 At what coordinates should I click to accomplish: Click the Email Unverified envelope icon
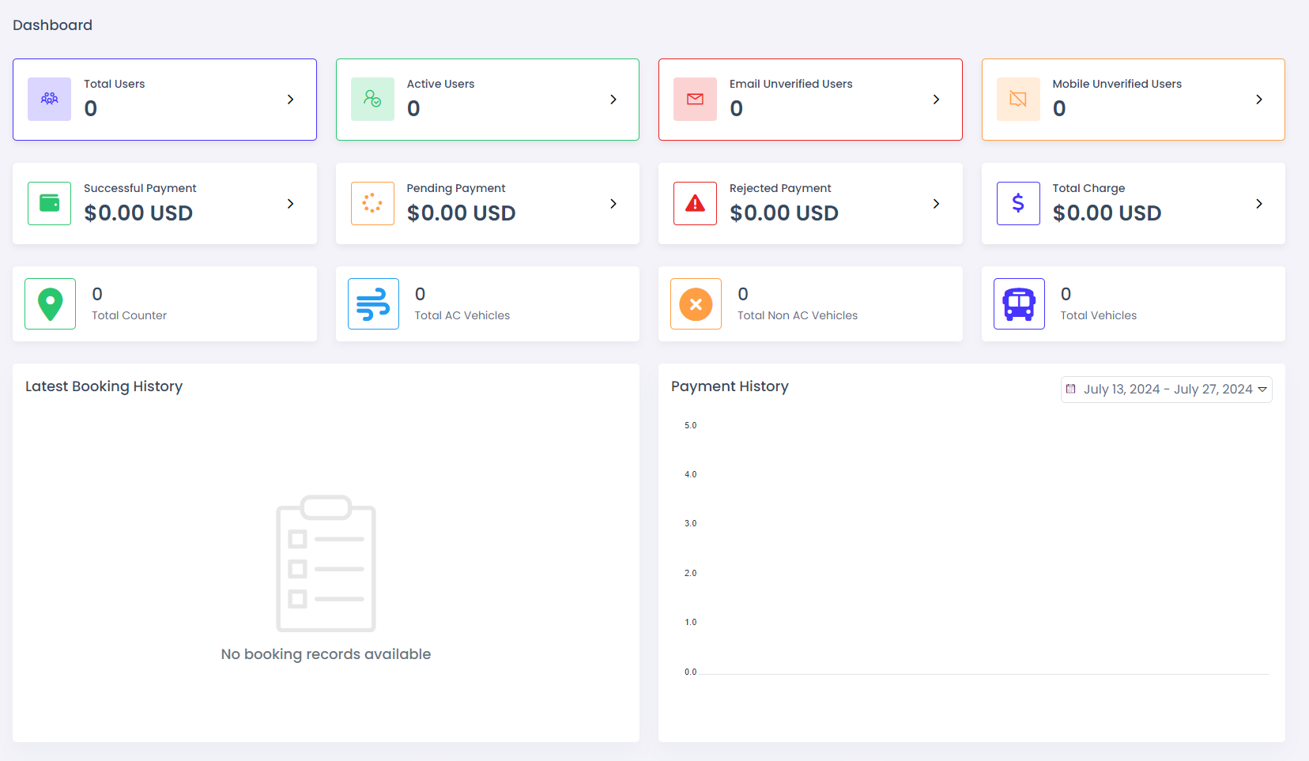(695, 99)
